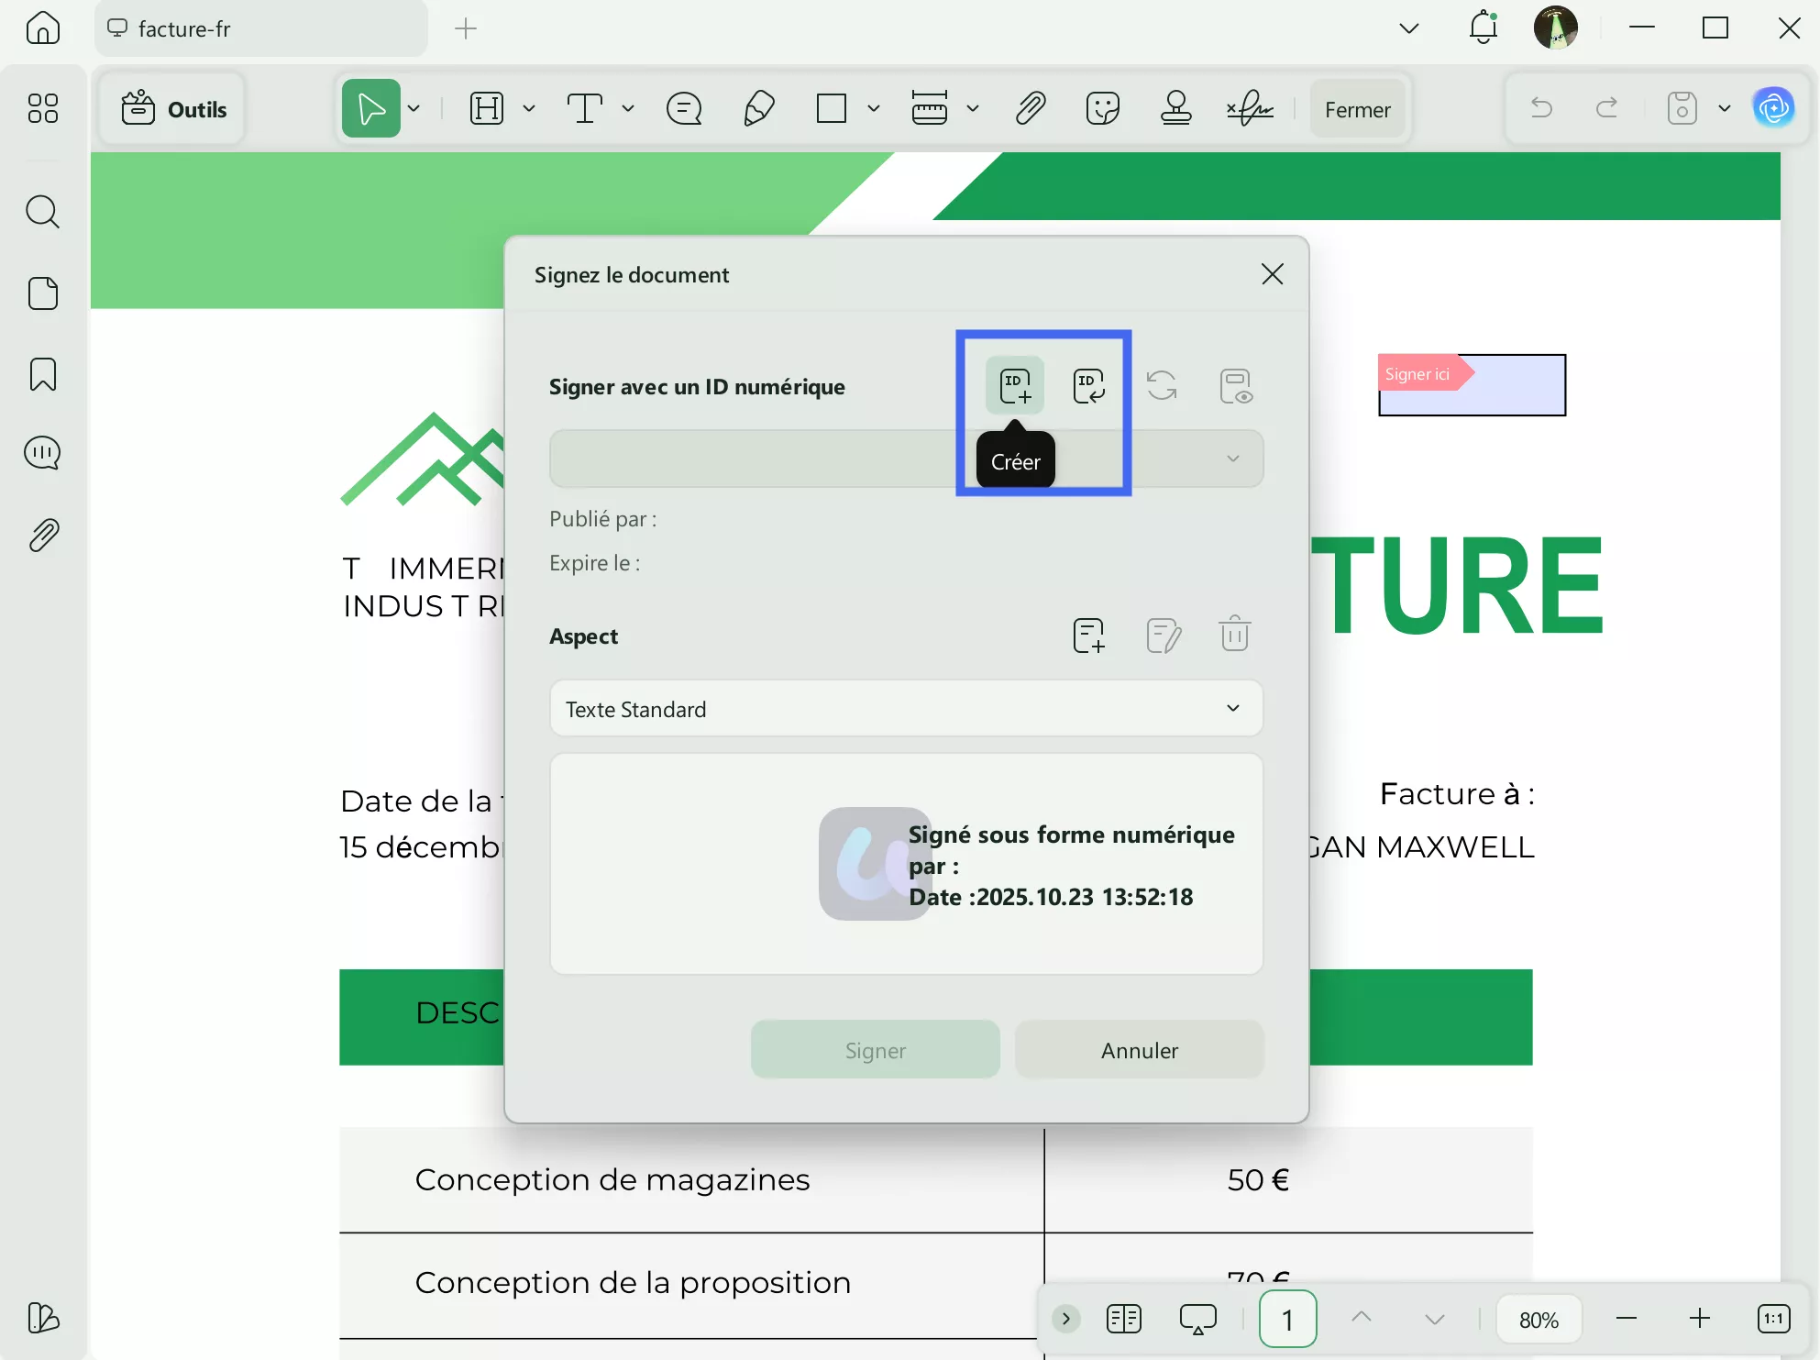Click the Signer ici signature field
Image resolution: width=1820 pixels, height=1360 pixels.
[1472, 385]
